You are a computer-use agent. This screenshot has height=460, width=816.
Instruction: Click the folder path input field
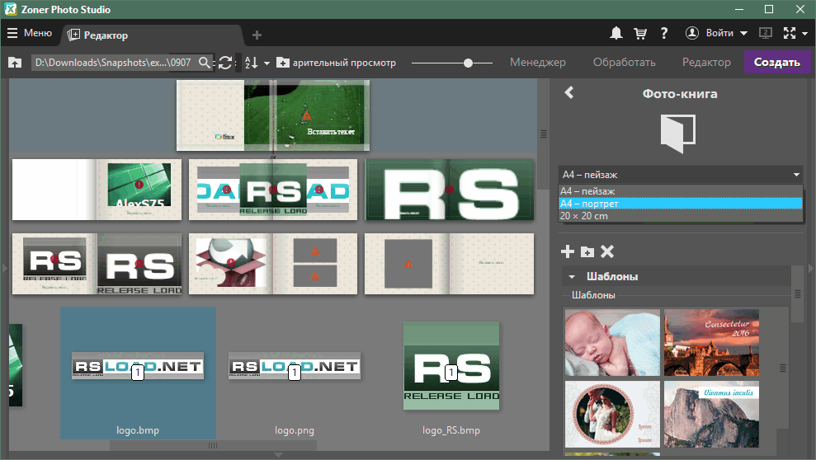point(114,63)
